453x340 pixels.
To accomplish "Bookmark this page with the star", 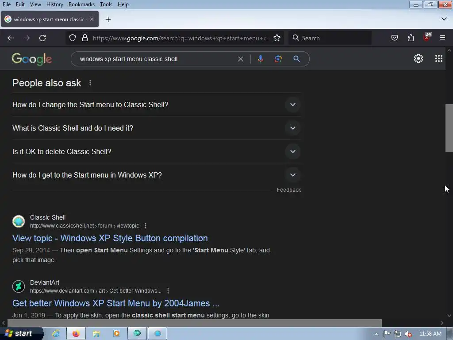I will [277, 38].
